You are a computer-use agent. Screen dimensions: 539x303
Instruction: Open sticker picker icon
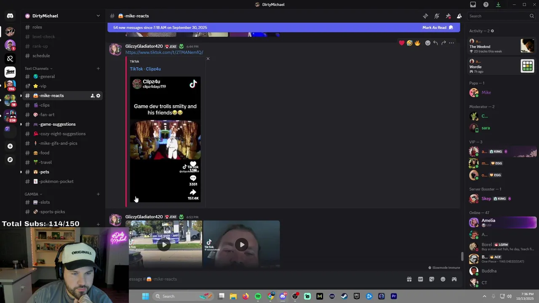click(x=432, y=279)
